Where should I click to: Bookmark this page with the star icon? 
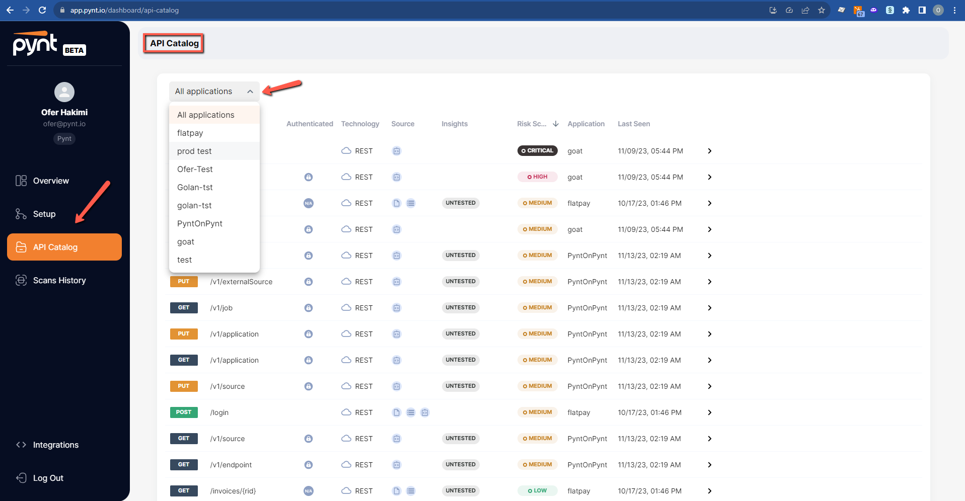[822, 10]
